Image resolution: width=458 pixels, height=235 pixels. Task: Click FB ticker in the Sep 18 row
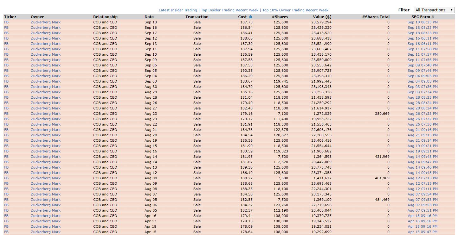pos(6,22)
